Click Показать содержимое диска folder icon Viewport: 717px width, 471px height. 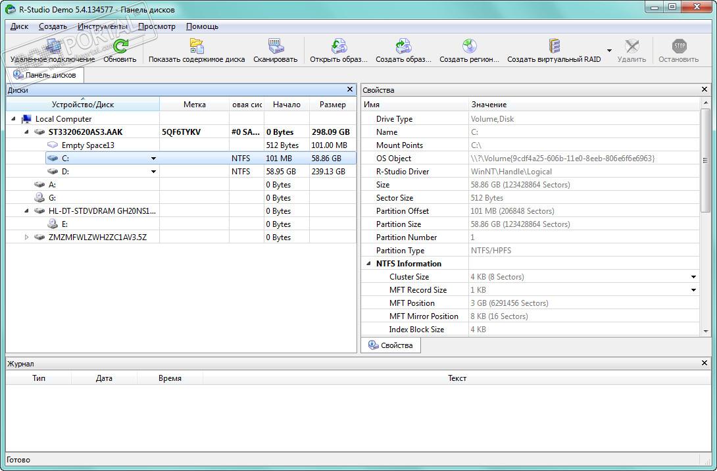197,46
